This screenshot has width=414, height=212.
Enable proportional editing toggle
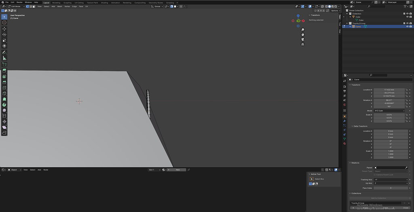181,6
